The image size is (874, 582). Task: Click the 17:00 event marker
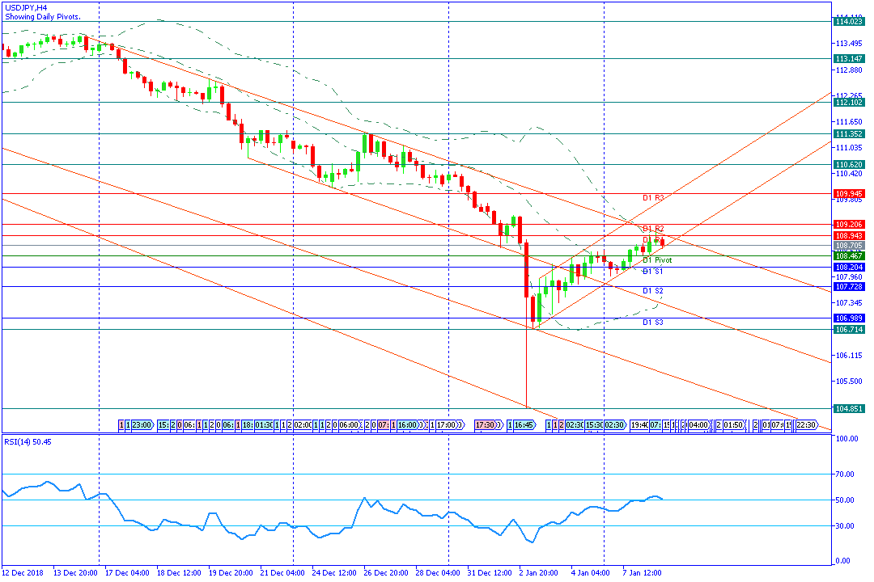coord(447,425)
